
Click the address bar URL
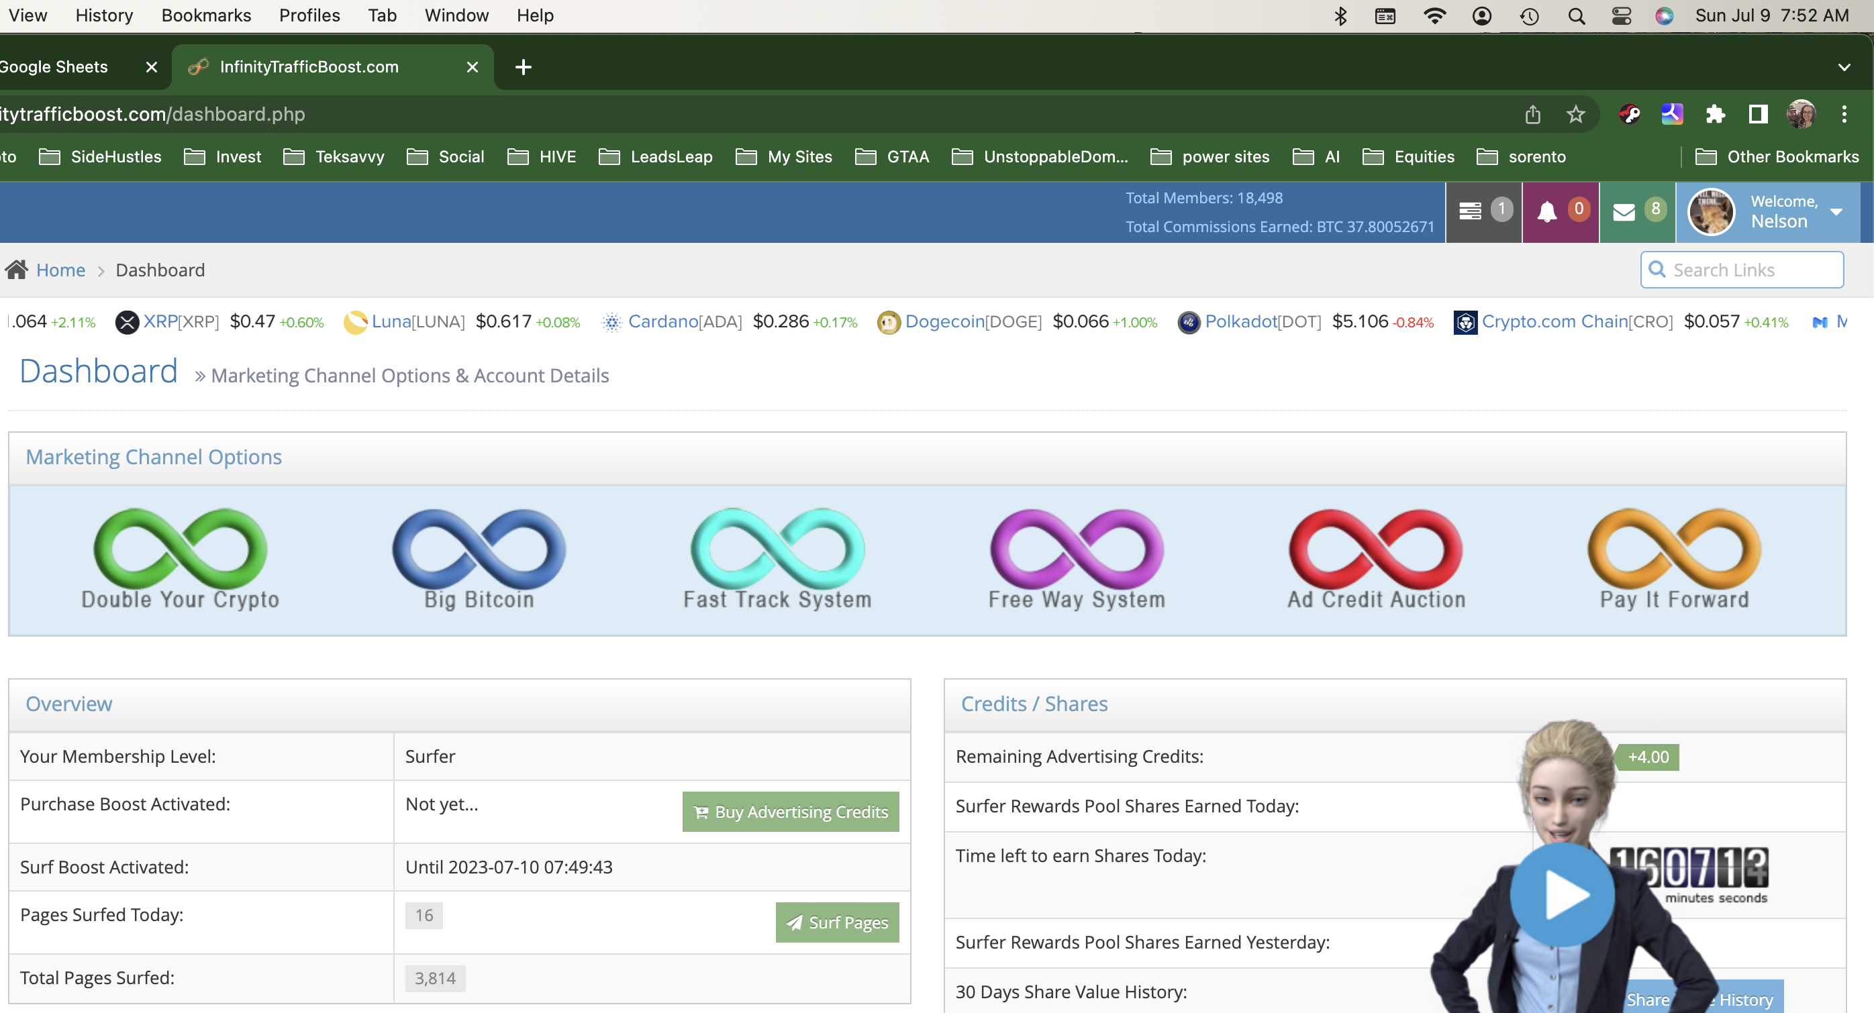(152, 114)
